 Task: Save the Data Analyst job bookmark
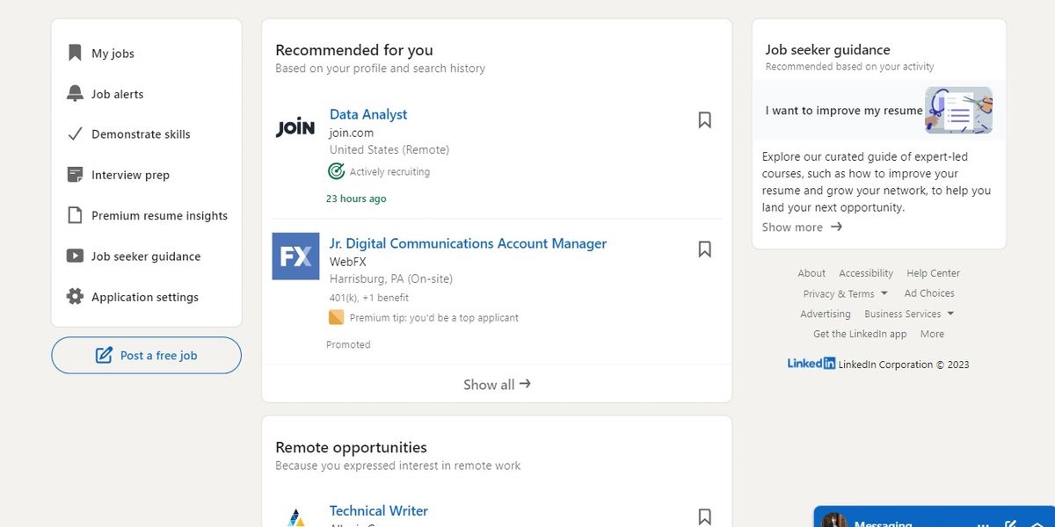pos(704,120)
